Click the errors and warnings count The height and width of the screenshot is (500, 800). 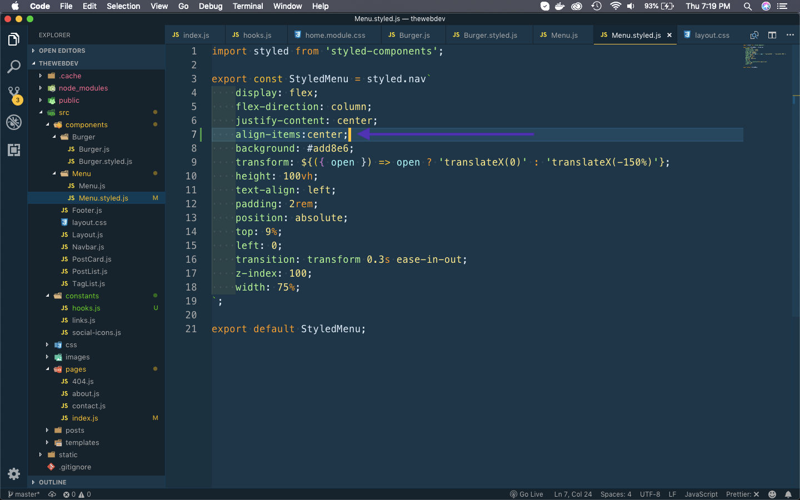pyautogui.click(x=77, y=494)
